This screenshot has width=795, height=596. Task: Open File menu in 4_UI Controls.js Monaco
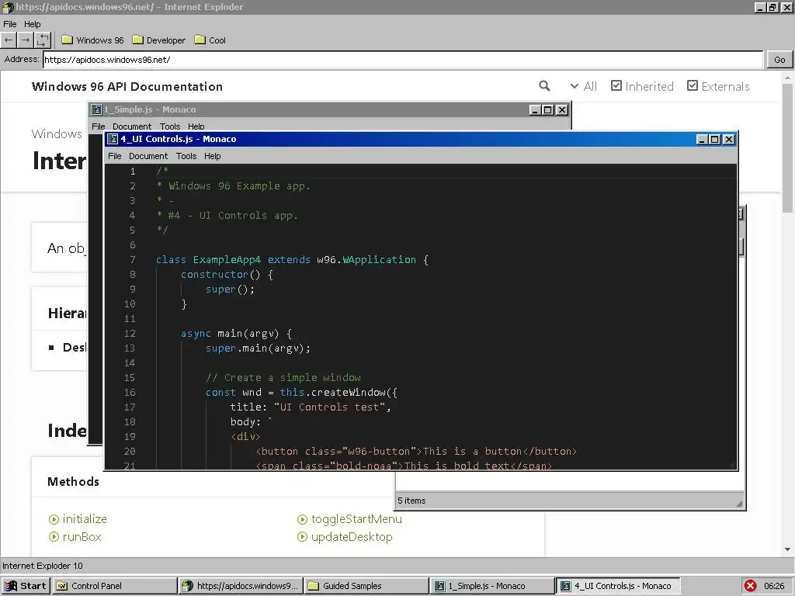115,156
